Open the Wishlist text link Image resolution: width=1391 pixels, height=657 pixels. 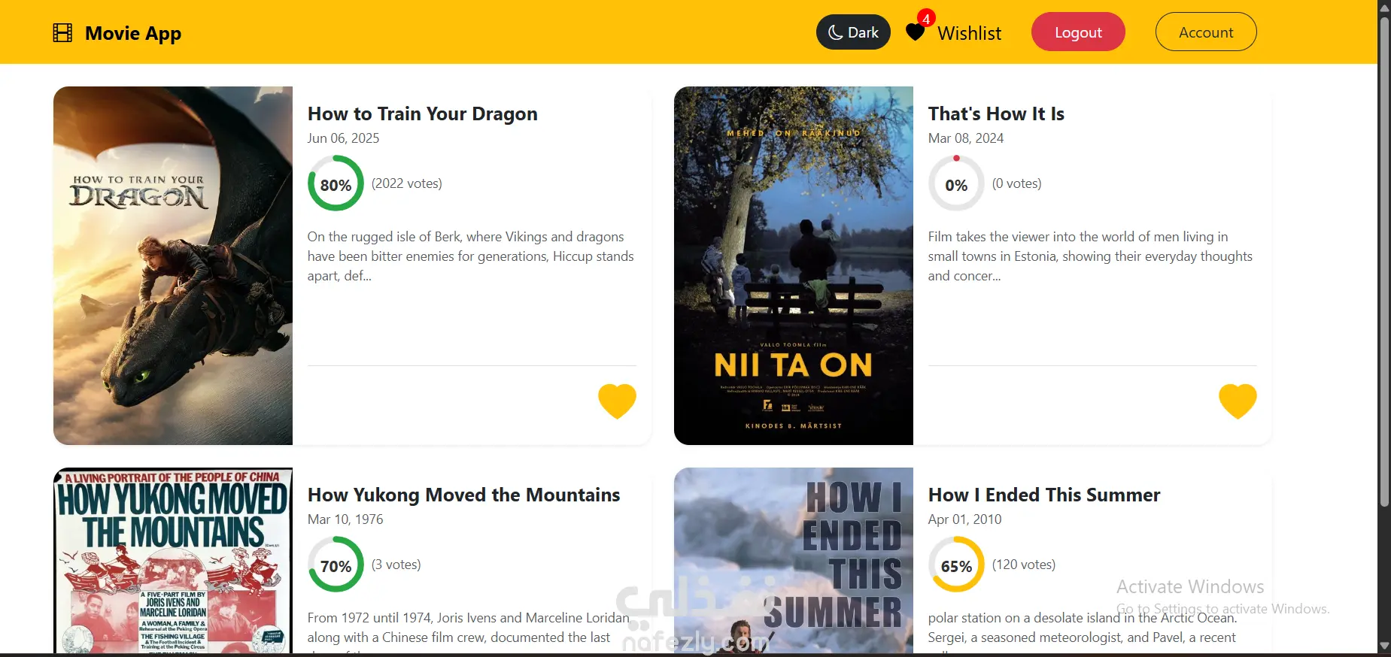coord(969,33)
